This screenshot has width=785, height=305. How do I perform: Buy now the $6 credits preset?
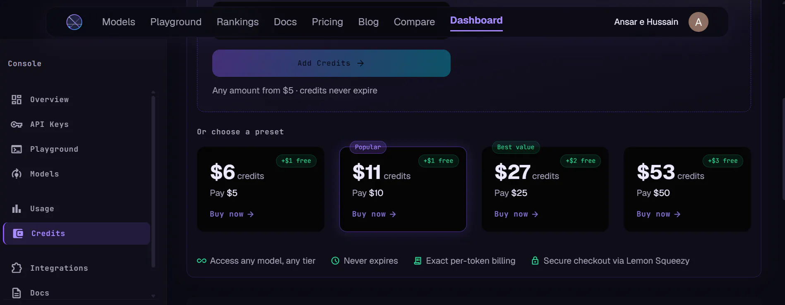(232, 214)
